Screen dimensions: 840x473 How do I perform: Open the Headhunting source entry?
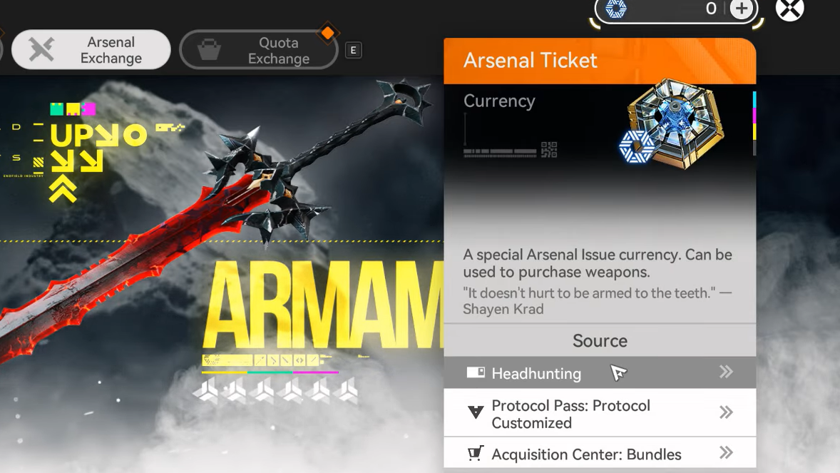point(600,372)
